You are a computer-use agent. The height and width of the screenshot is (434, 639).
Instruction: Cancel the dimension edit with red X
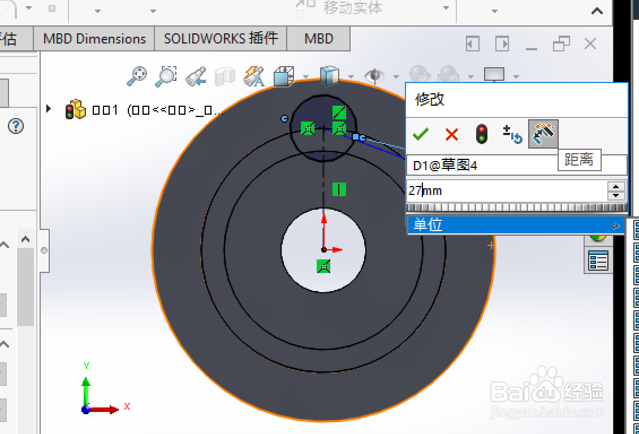[x=451, y=134]
